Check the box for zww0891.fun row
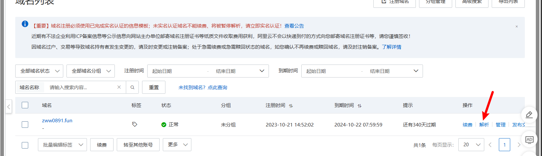Viewport: 542px width, 156px height. 25,125
